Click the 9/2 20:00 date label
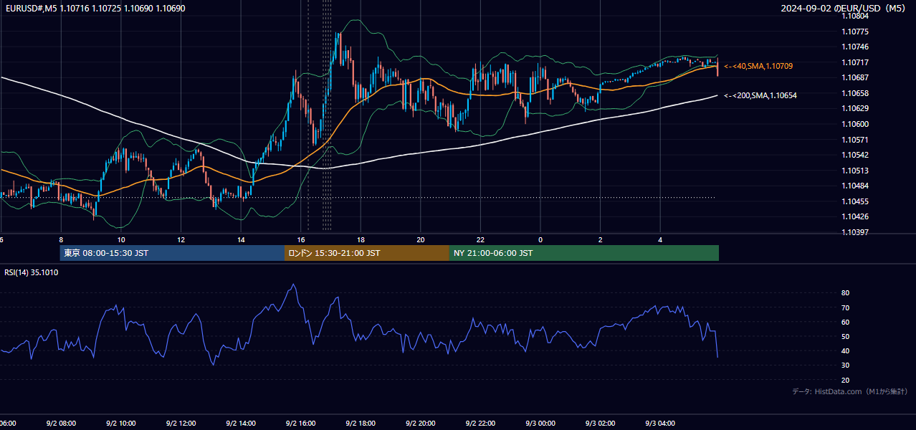Screen dimensions: 916x430 coord(421,424)
